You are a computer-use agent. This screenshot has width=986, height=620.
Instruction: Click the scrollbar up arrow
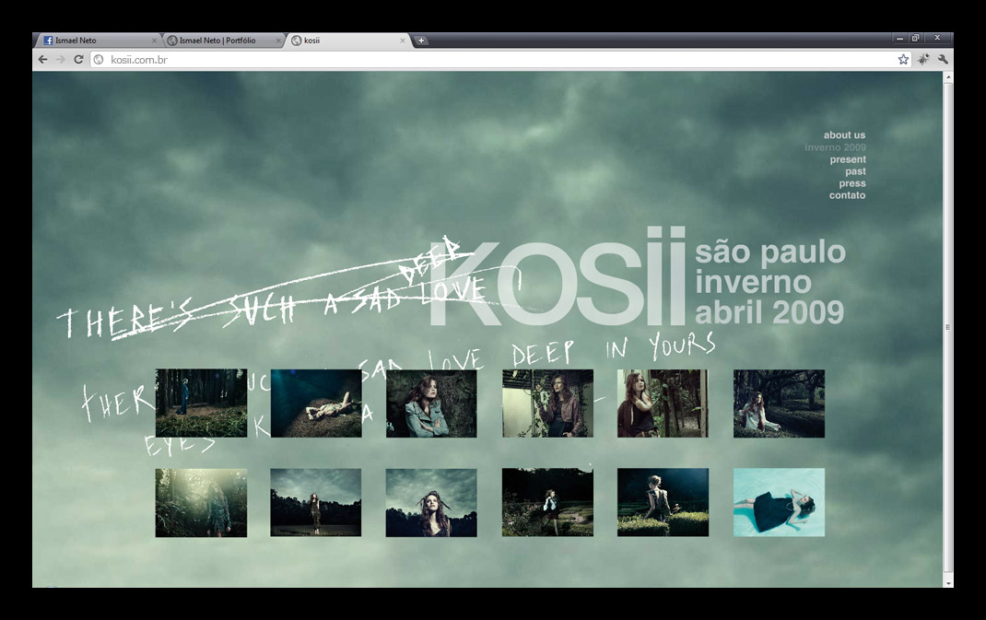(x=948, y=76)
